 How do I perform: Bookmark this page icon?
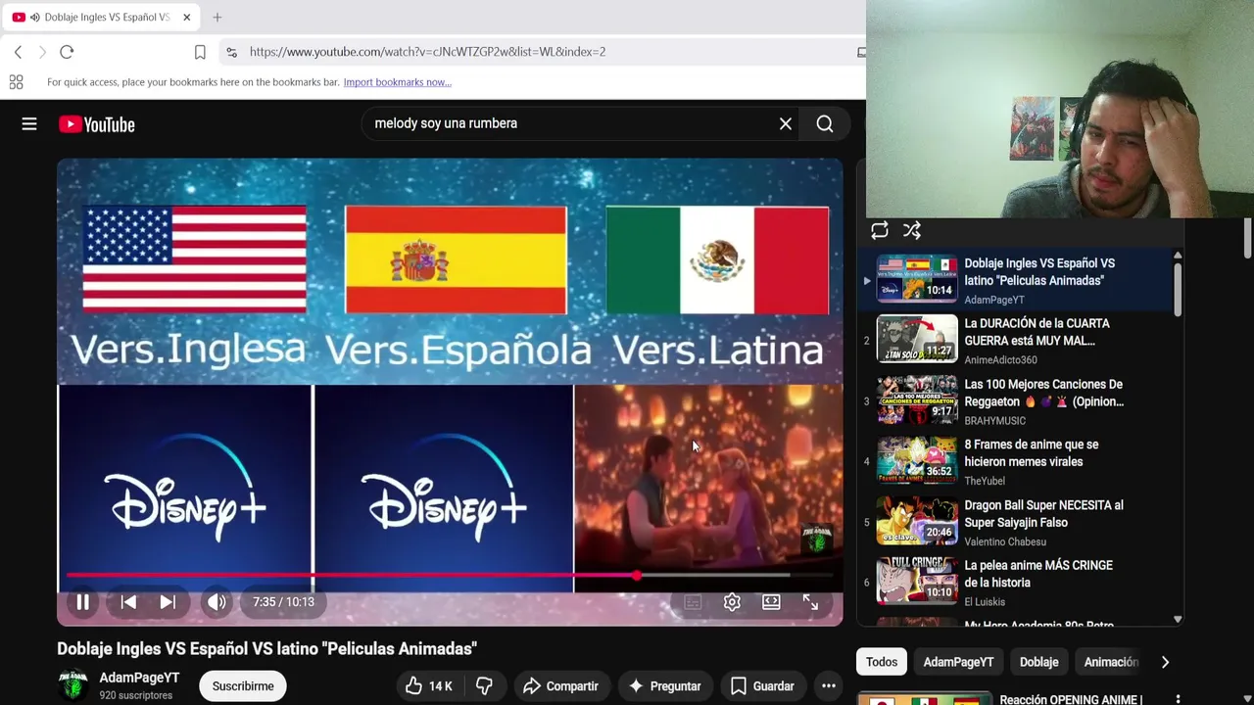[200, 52]
